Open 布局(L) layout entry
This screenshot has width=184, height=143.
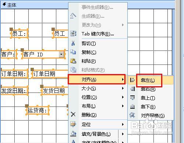[98, 106]
